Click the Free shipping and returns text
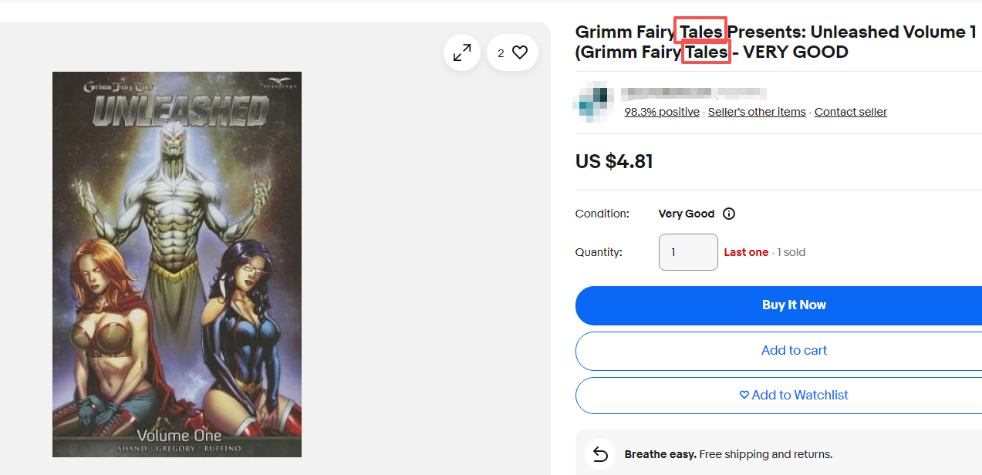The width and height of the screenshot is (982, 475). click(766, 454)
